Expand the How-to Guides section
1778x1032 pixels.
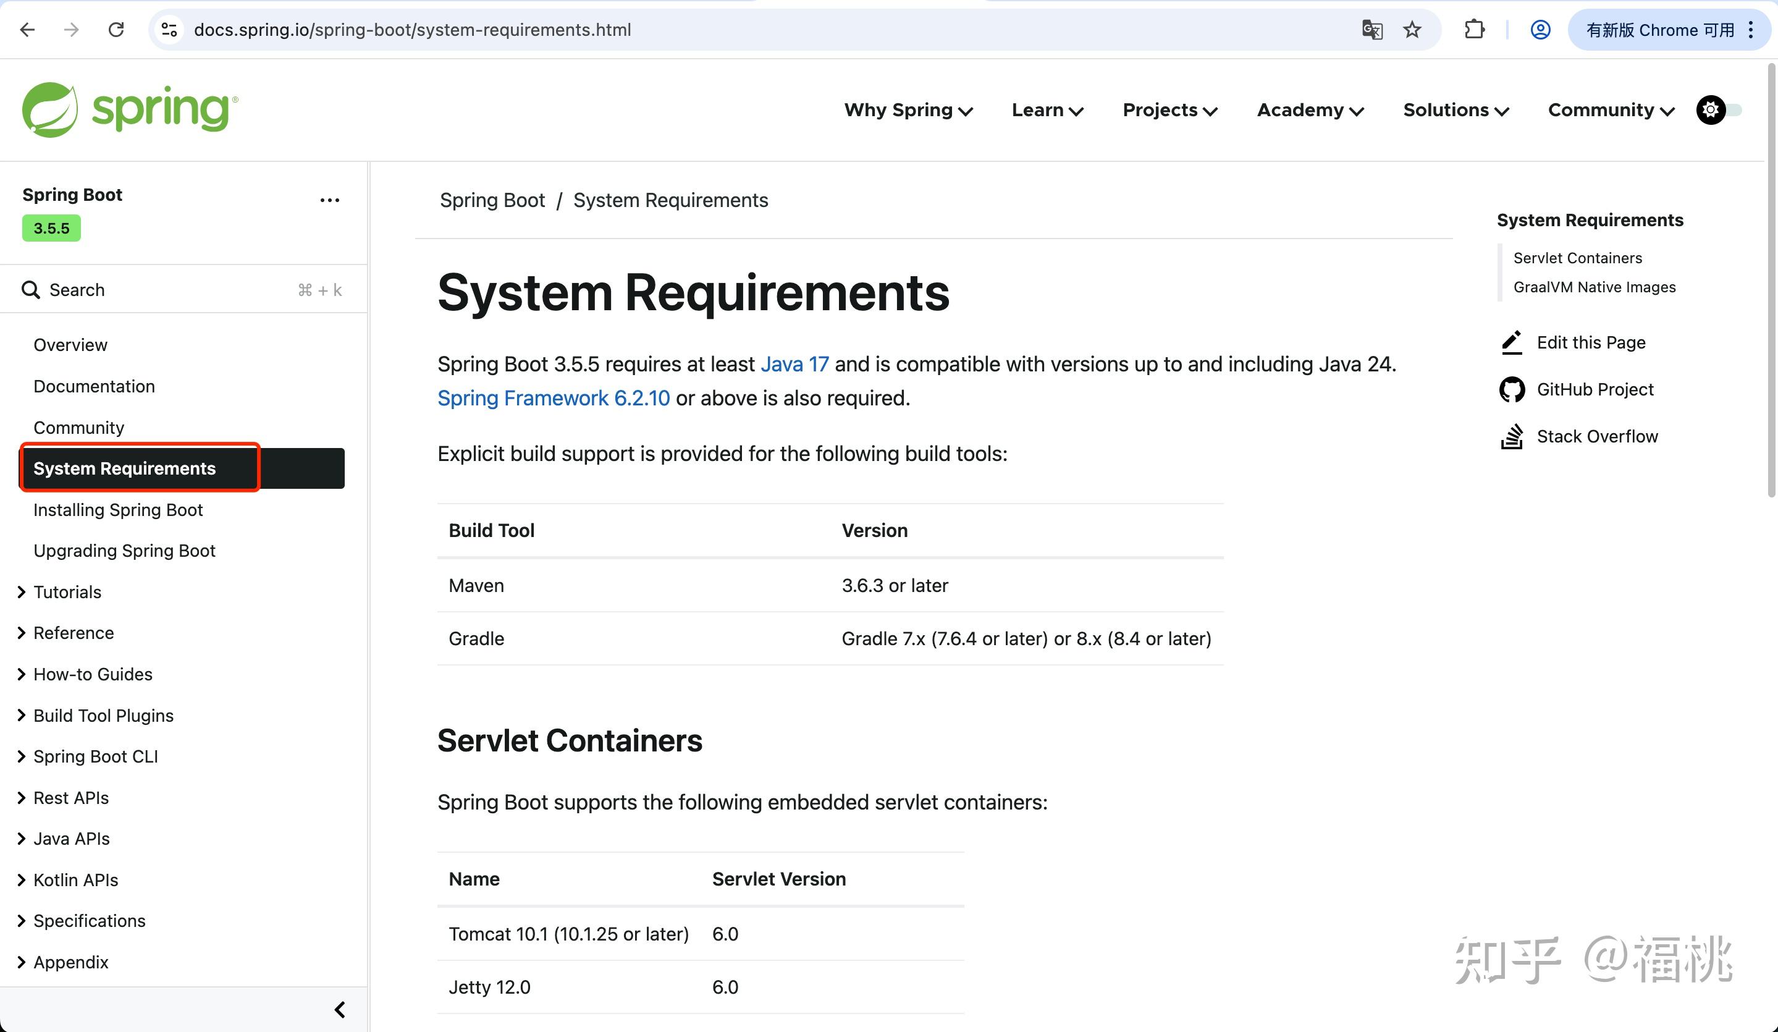[22, 674]
